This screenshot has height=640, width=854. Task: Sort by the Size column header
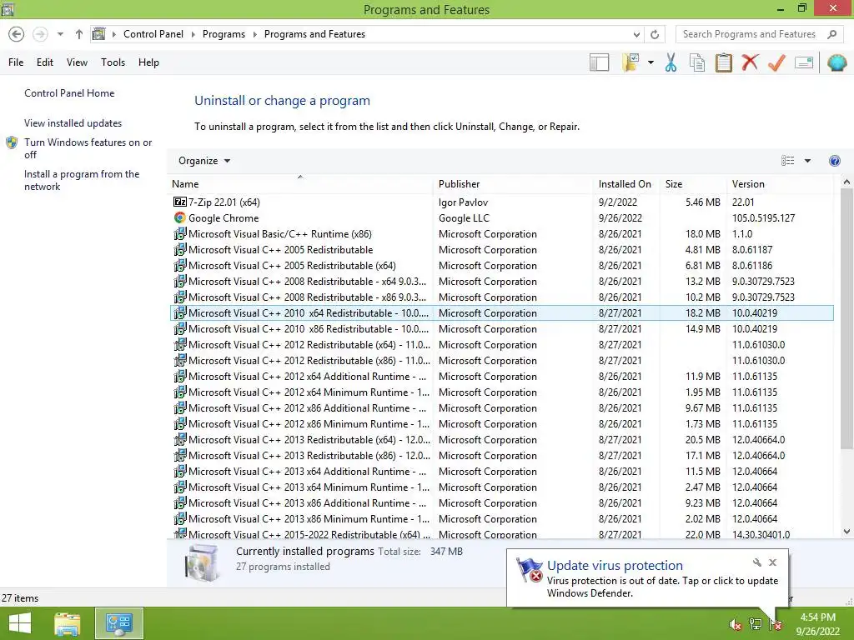coord(693,184)
